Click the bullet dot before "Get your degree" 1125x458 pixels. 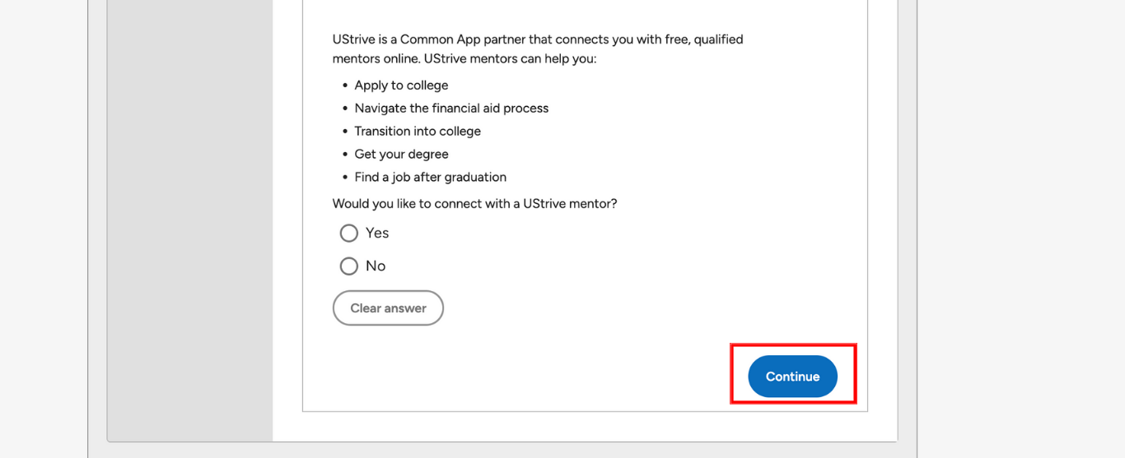click(x=344, y=155)
